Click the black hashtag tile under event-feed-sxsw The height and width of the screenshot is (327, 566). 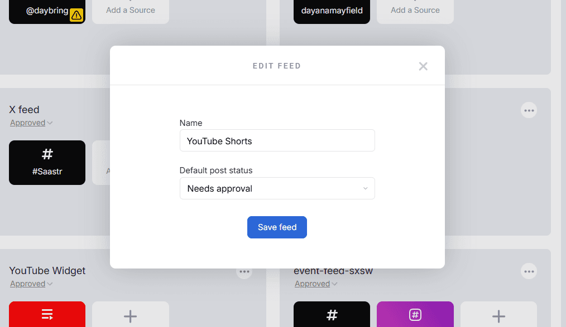[332, 315]
